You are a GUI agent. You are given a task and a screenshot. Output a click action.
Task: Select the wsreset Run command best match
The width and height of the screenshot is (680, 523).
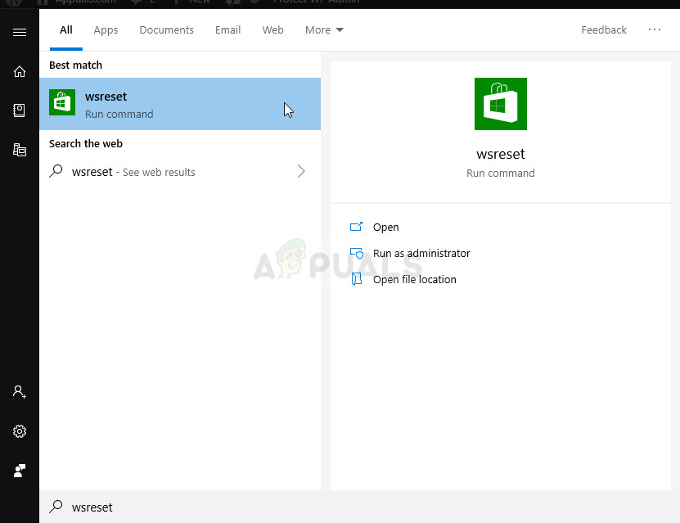pyautogui.click(x=180, y=104)
